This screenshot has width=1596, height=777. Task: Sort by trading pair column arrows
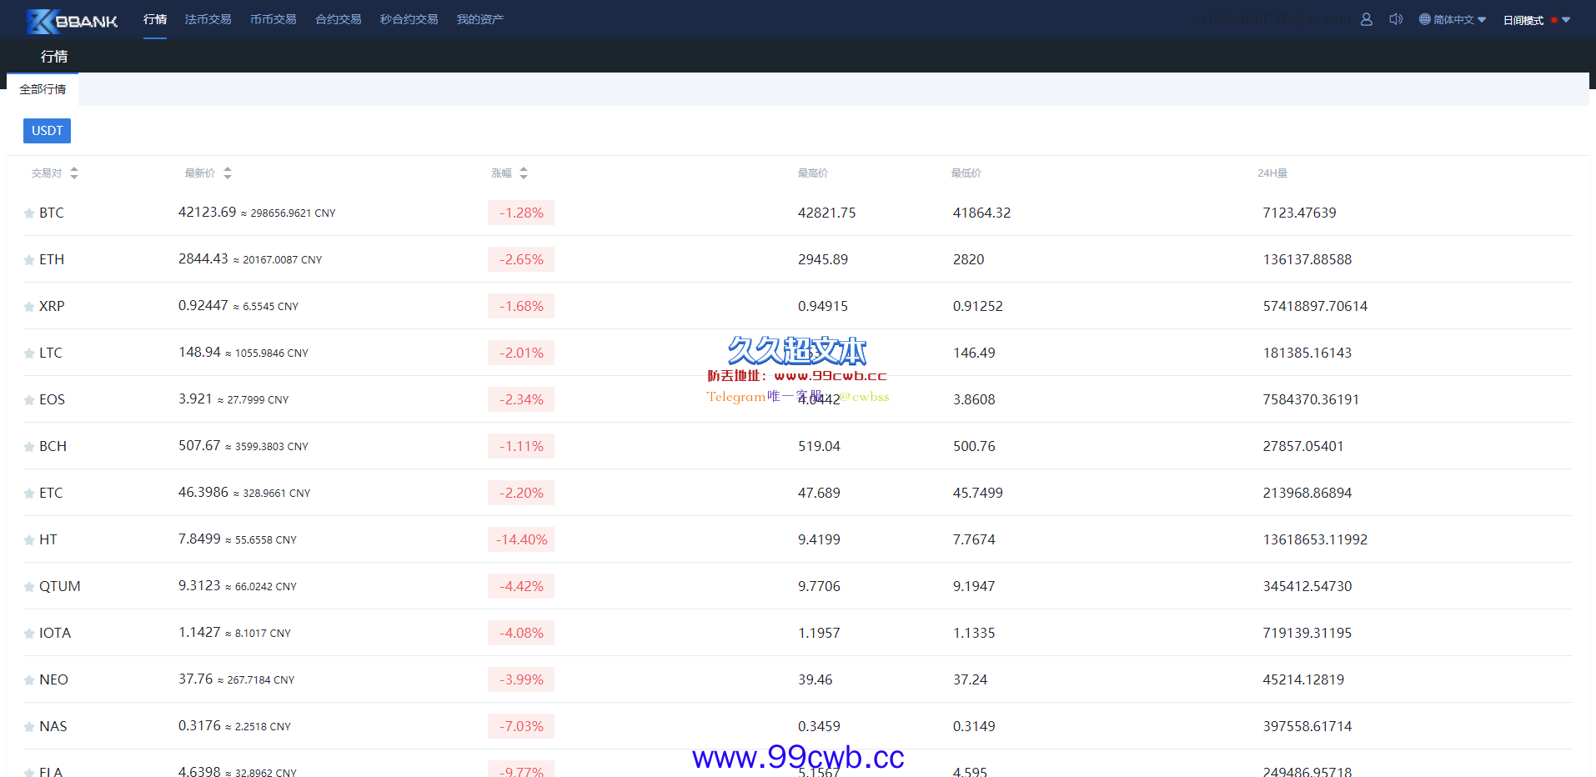coord(74,173)
